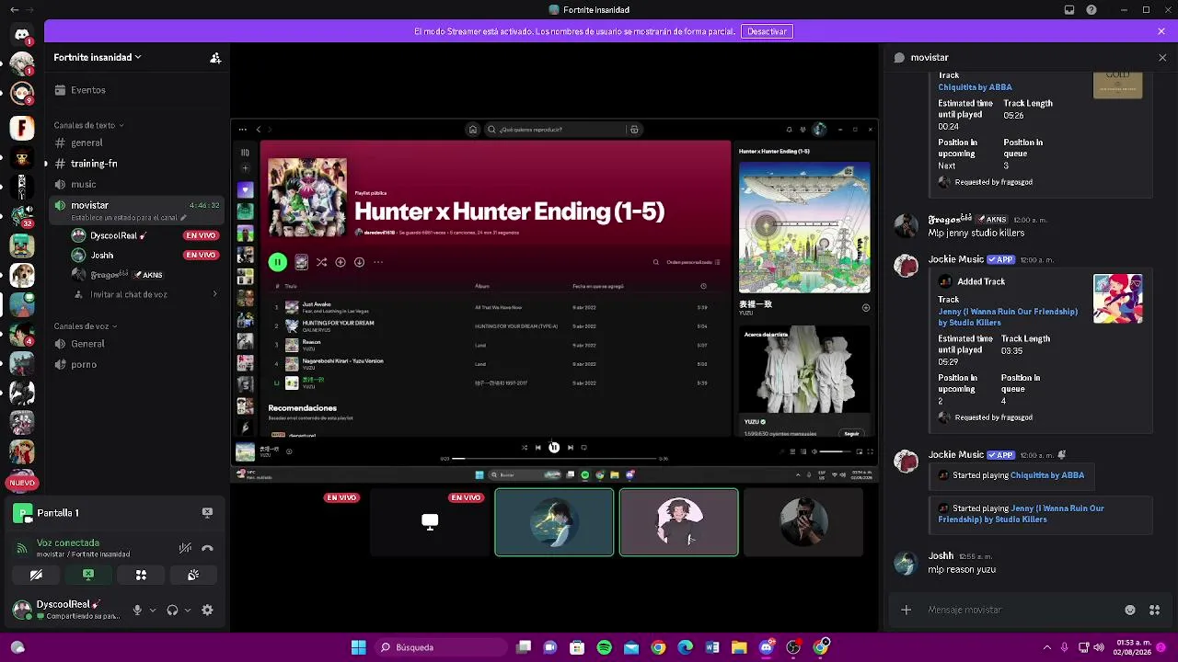
Task: Stop streaming Pantalla 1
Action: coord(207,512)
